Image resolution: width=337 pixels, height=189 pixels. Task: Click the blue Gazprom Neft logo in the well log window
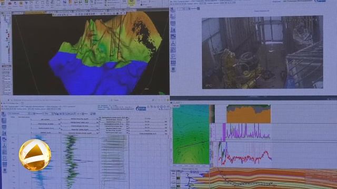point(141,108)
